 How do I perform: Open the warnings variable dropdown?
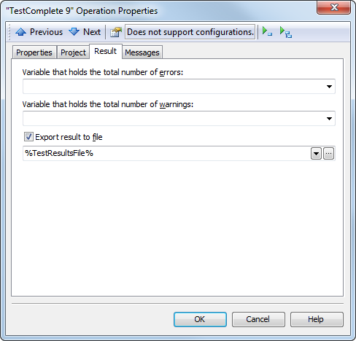(x=329, y=119)
